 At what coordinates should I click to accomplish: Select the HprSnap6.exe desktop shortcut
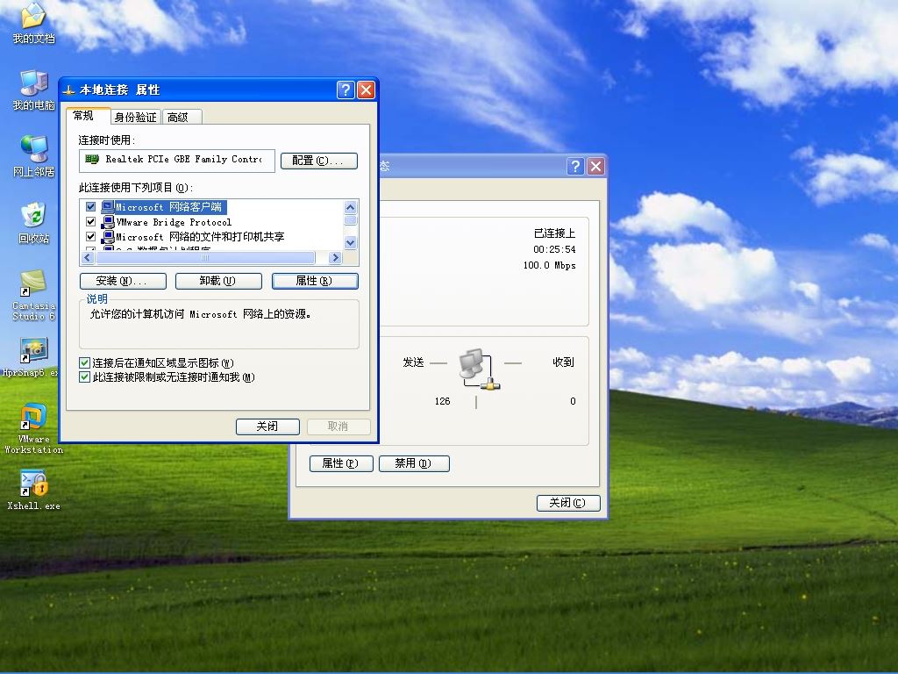33,356
